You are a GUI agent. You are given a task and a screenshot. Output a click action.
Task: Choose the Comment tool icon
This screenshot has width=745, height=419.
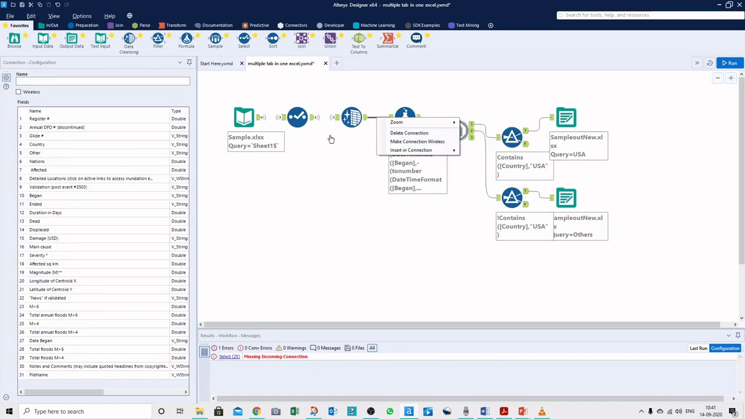pos(416,39)
